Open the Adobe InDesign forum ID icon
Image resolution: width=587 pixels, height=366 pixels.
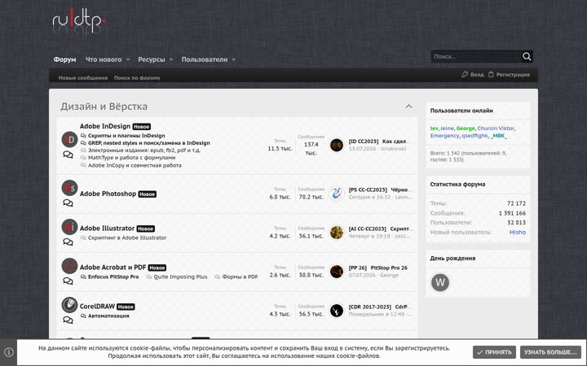coord(69,139)
